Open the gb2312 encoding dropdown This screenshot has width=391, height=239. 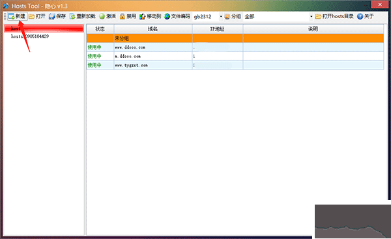tap(221, 16)
